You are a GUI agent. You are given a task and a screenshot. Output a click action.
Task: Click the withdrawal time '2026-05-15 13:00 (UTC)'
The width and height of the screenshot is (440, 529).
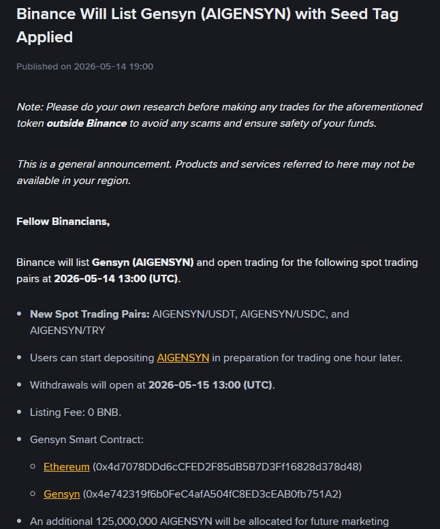tap(210, 385)
